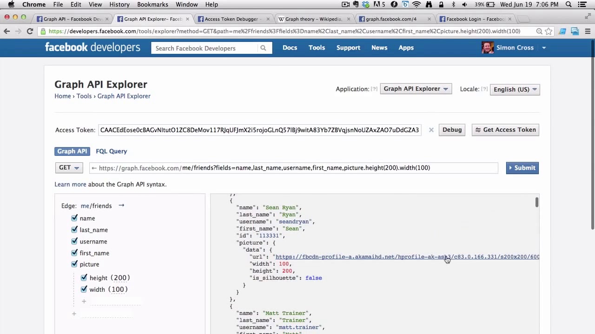Switch to the Graph theory Wikipedia tab
595x334 pixels.
click(x=313, y=19)
